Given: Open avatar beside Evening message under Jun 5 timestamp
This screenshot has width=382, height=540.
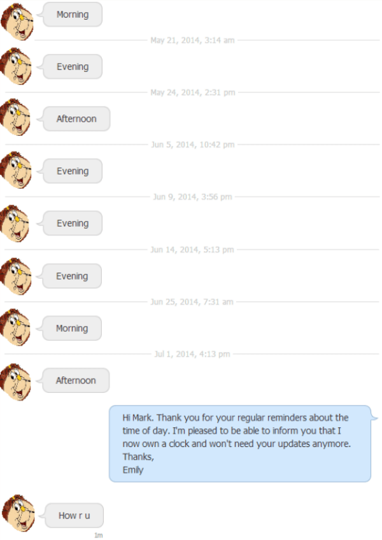Looking at the screenshot, I should point(17,171).
